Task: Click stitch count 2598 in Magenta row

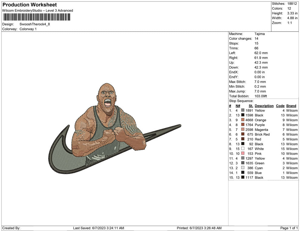Action: [249, 129]
